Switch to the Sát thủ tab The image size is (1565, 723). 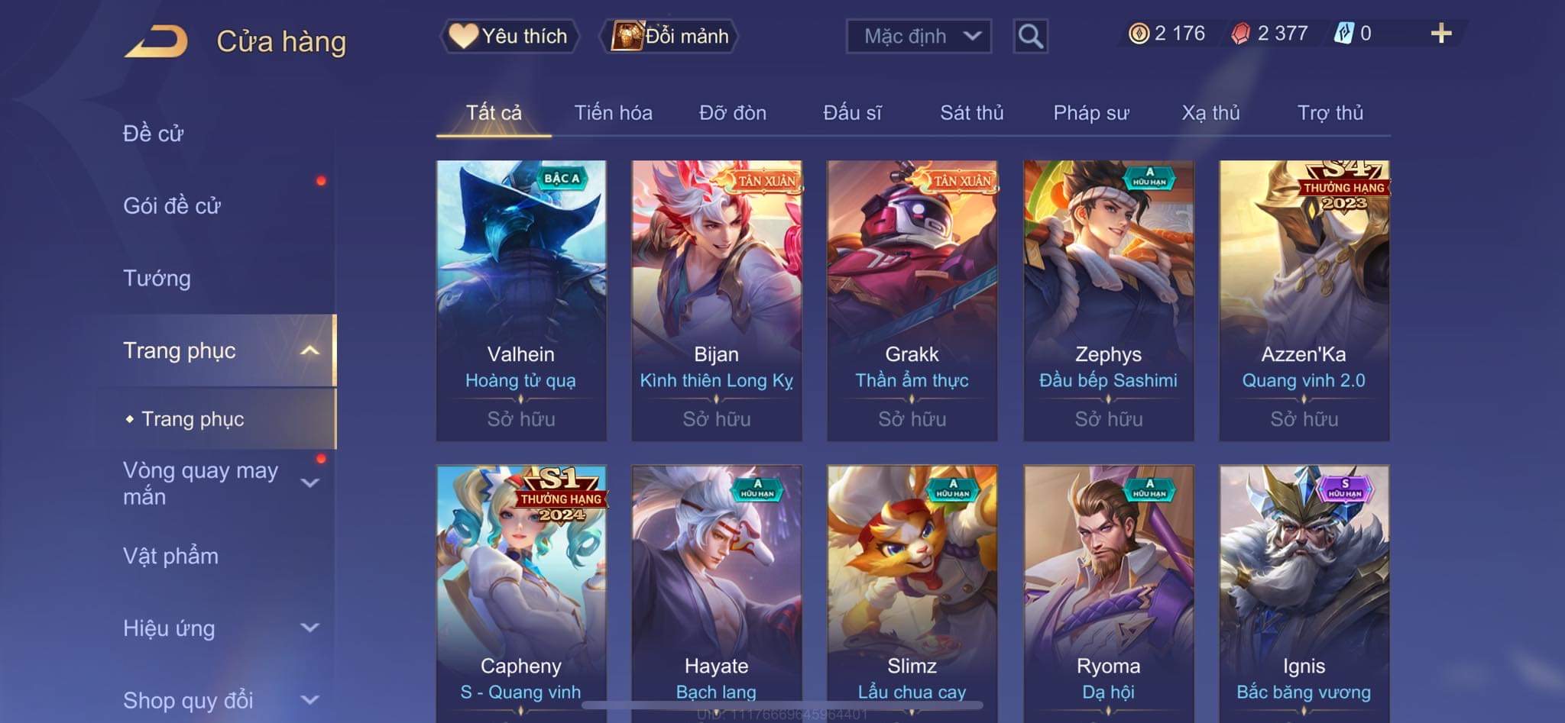coord(971,113)
